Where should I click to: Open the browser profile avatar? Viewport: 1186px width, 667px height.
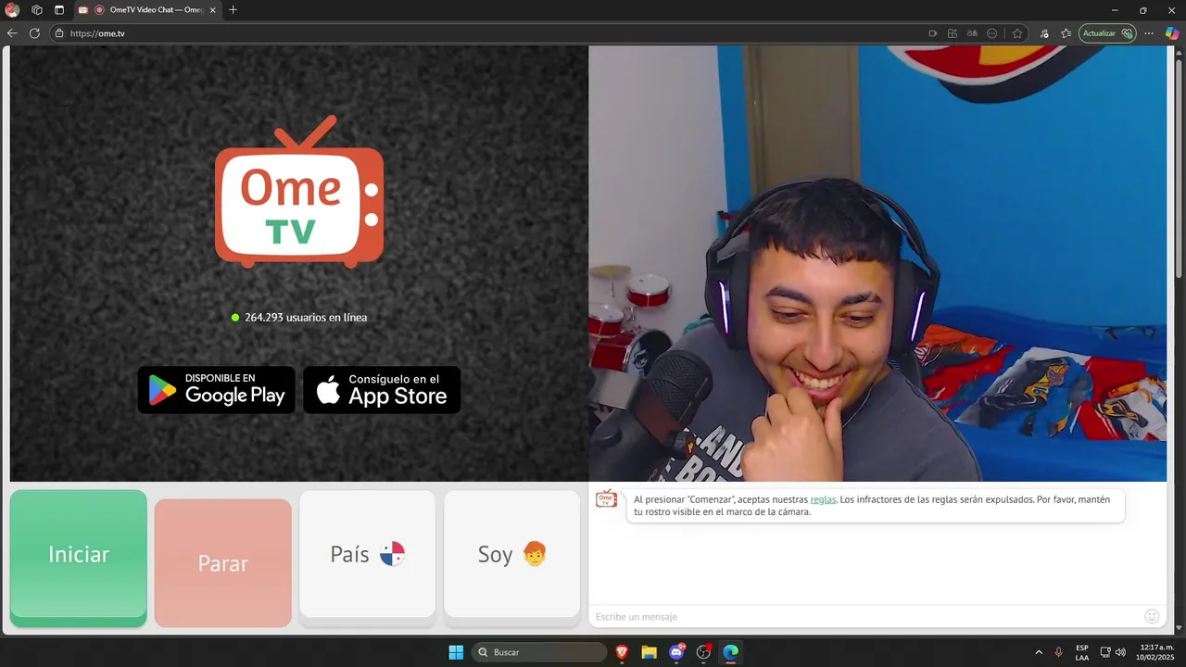[12, 10]
